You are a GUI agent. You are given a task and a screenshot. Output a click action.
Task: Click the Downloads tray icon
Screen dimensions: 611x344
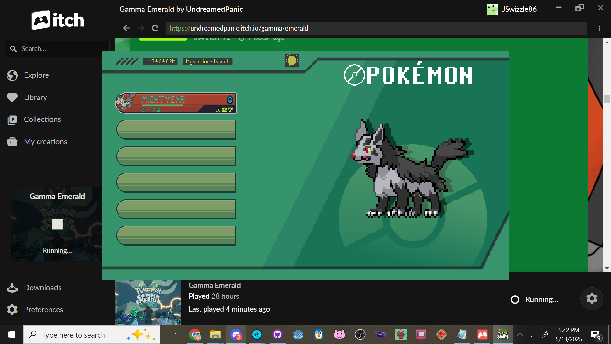pyautogui.click(x=12, y=288)
